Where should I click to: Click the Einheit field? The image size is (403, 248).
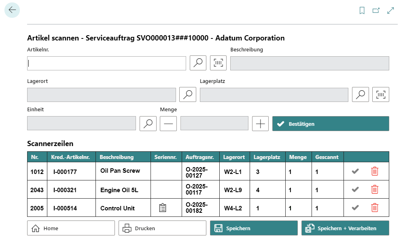pos(81,123)
